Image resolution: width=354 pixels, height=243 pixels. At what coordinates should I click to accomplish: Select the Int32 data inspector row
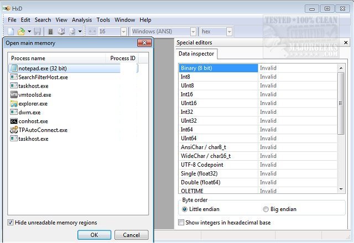pyautogui.click(x=258, y=112)
